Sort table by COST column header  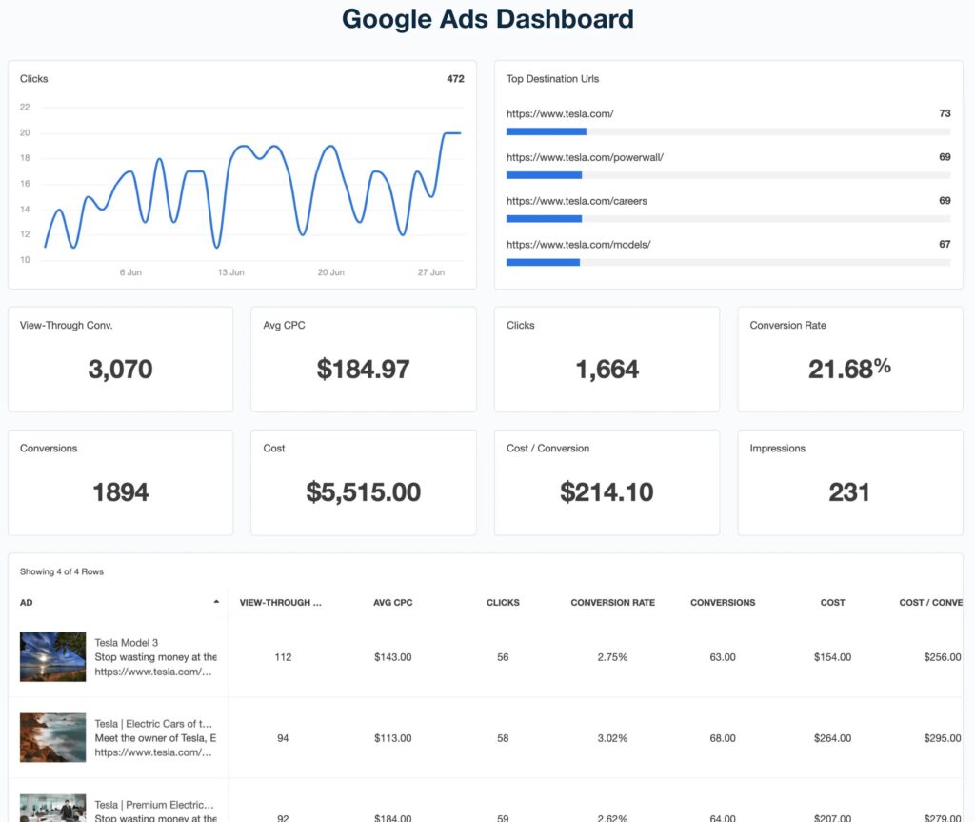(832, 603)
